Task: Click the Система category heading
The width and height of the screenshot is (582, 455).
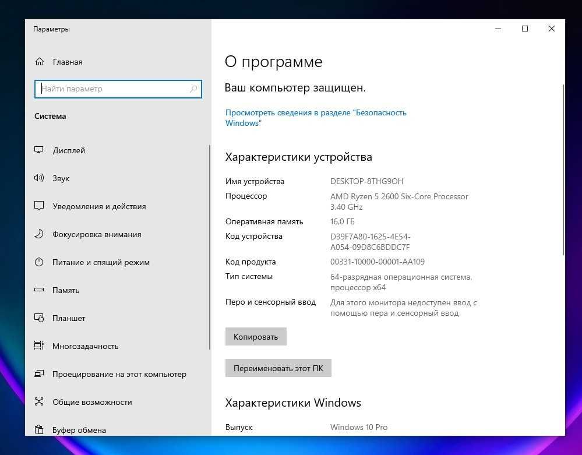Action: tap(50, 116)
